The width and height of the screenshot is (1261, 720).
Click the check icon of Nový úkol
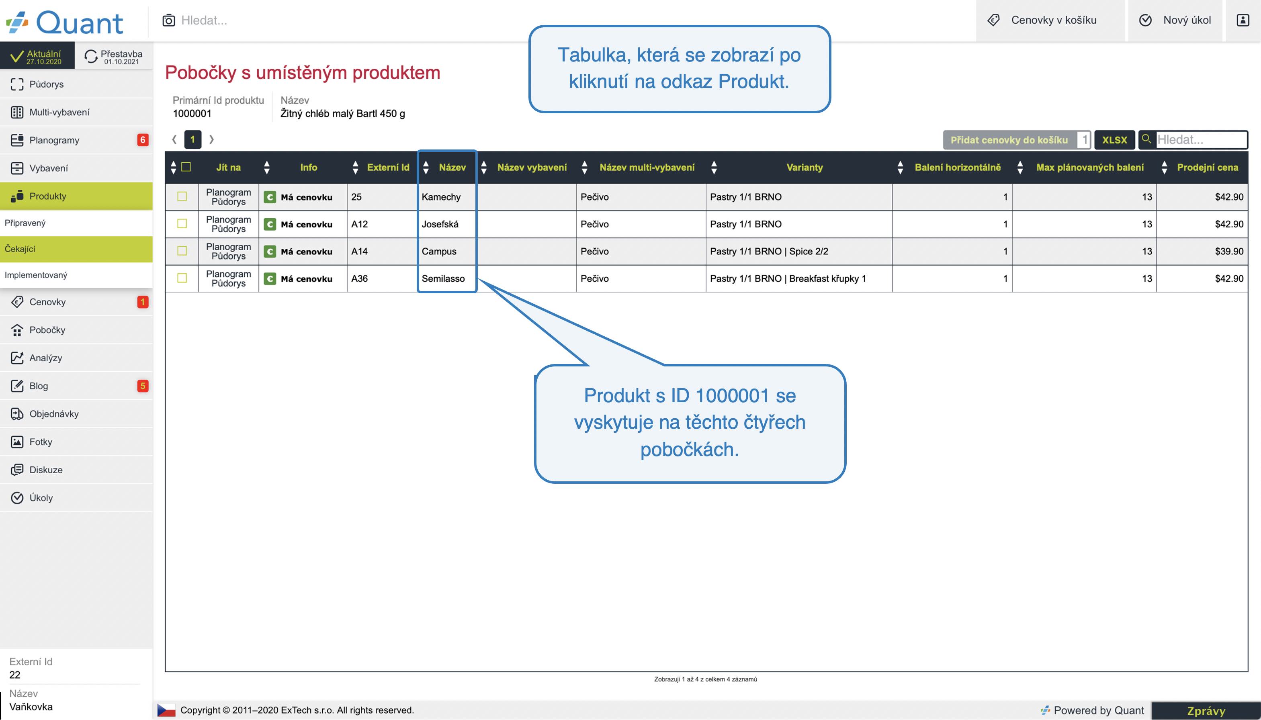coord(1145,20)
